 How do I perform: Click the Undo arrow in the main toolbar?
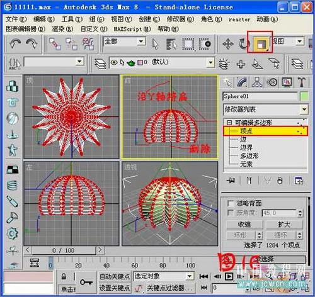click(x=15, y=43)
